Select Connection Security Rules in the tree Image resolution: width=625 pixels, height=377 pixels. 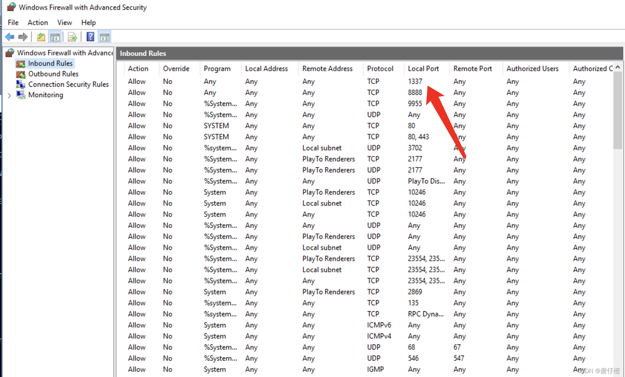coord(68,84)
